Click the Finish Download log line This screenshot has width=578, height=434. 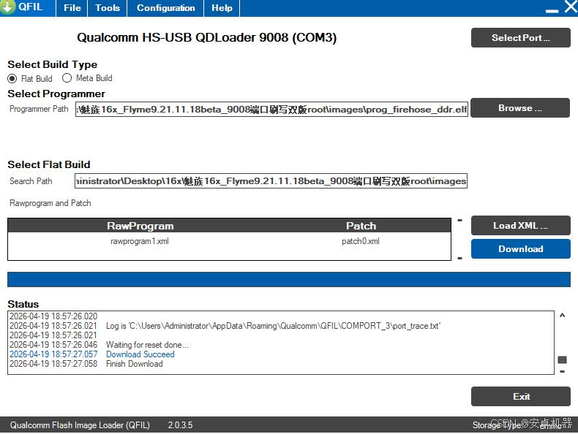coord(86,364)
